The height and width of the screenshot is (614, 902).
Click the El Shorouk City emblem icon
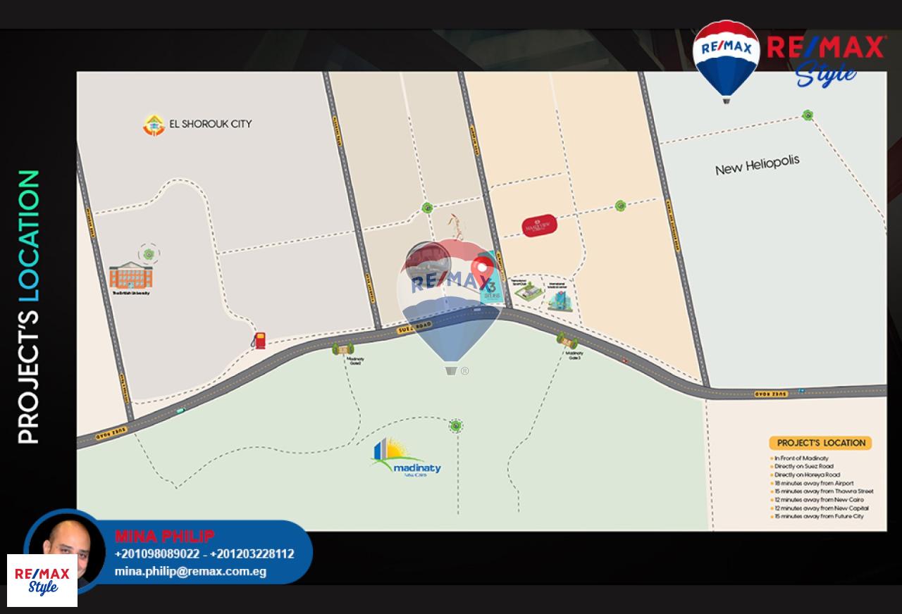(154, 125)
